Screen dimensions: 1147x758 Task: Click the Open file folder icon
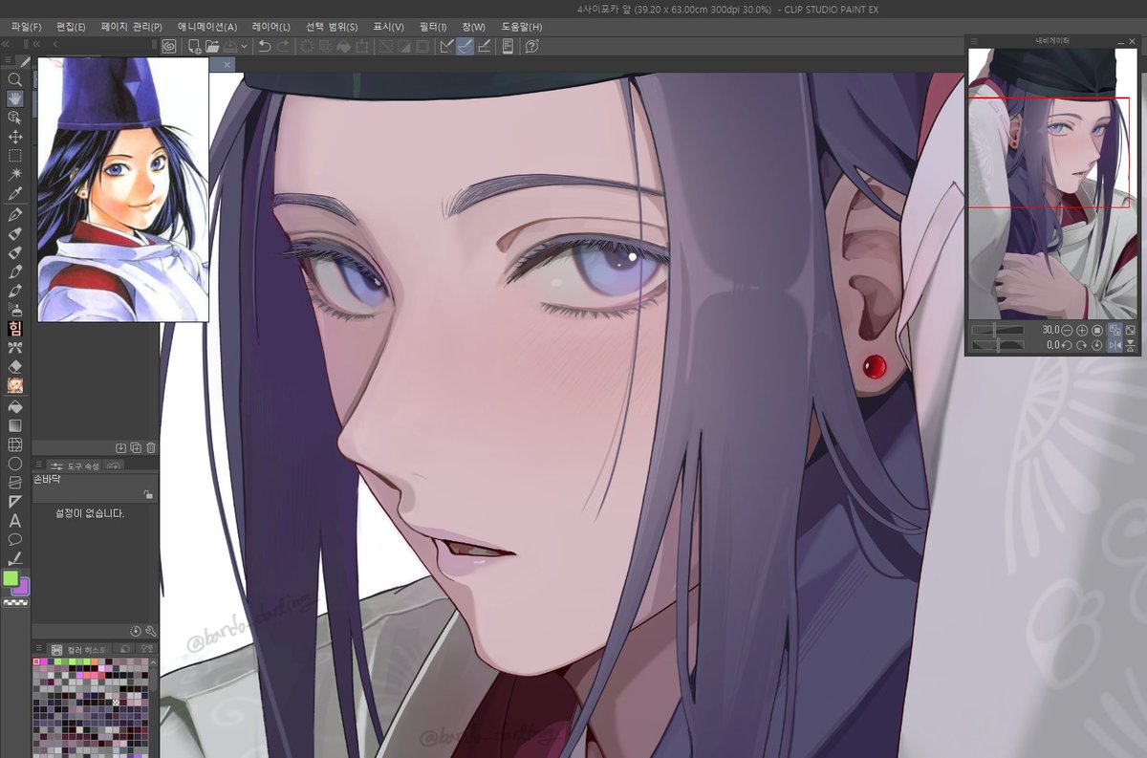tap(212, 45)
